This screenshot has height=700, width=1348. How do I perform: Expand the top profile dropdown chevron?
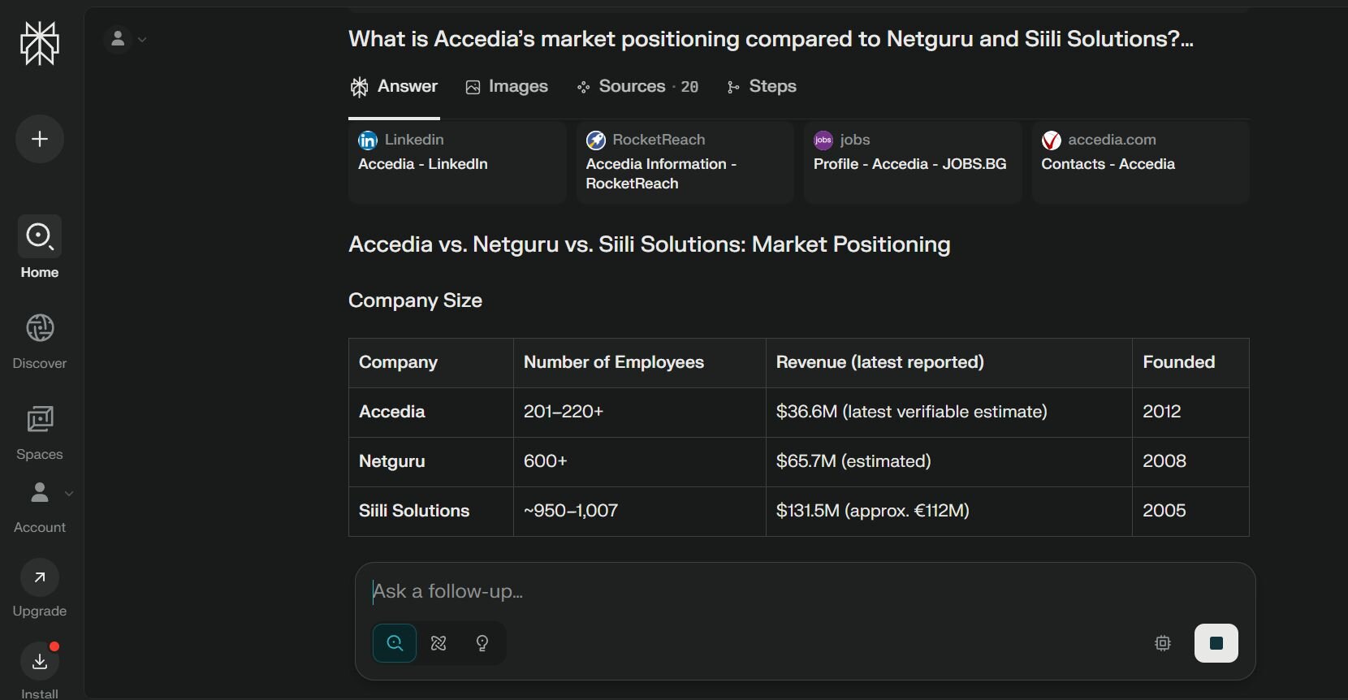(143, 39)
